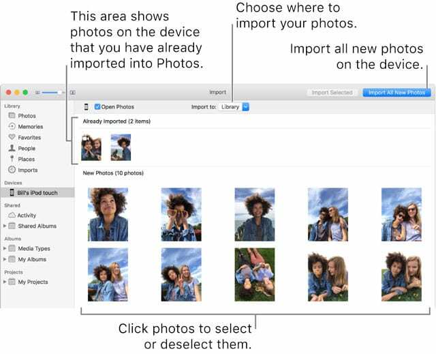Click the Activity cloud icon
Viewport: 436px width, 354px height.
[12, 215]
